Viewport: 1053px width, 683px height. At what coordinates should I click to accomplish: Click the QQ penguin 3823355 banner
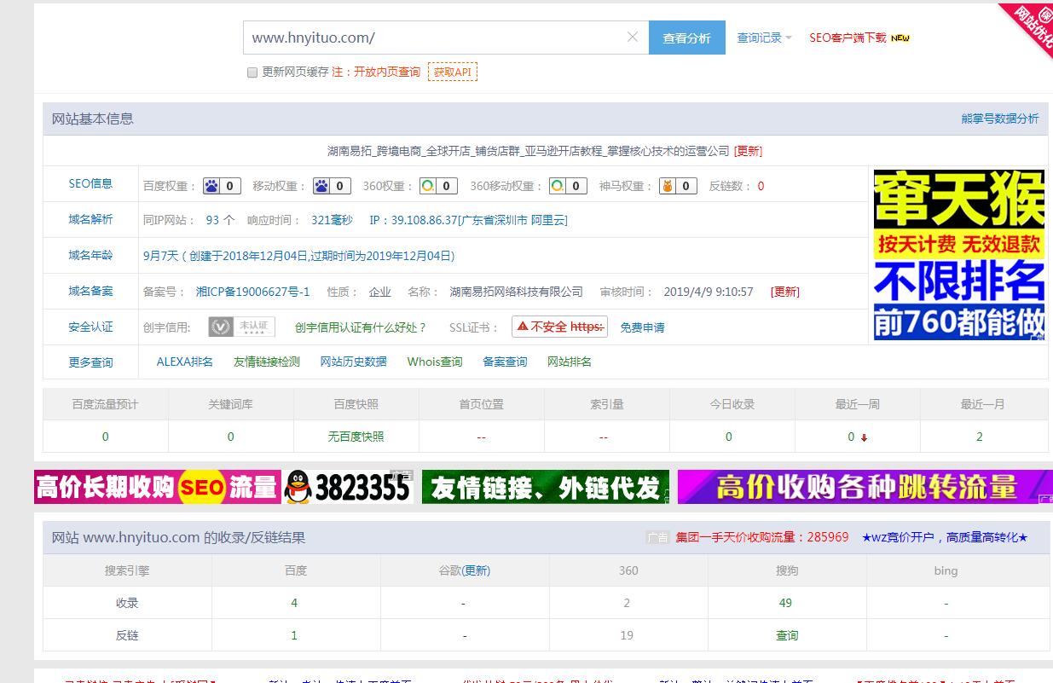pos(348,487)
